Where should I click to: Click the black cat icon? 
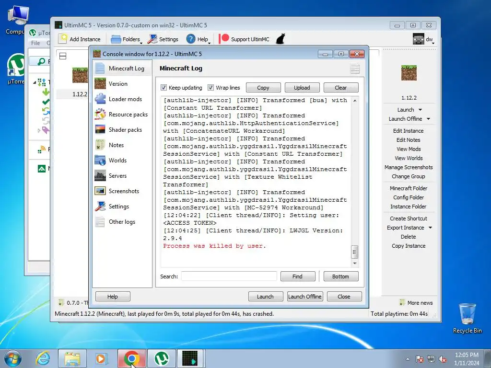pyautogui.click(x=281, y=39)
